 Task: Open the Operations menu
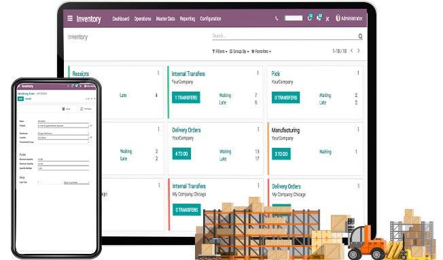pyautogui.click(x=143, y=19)
